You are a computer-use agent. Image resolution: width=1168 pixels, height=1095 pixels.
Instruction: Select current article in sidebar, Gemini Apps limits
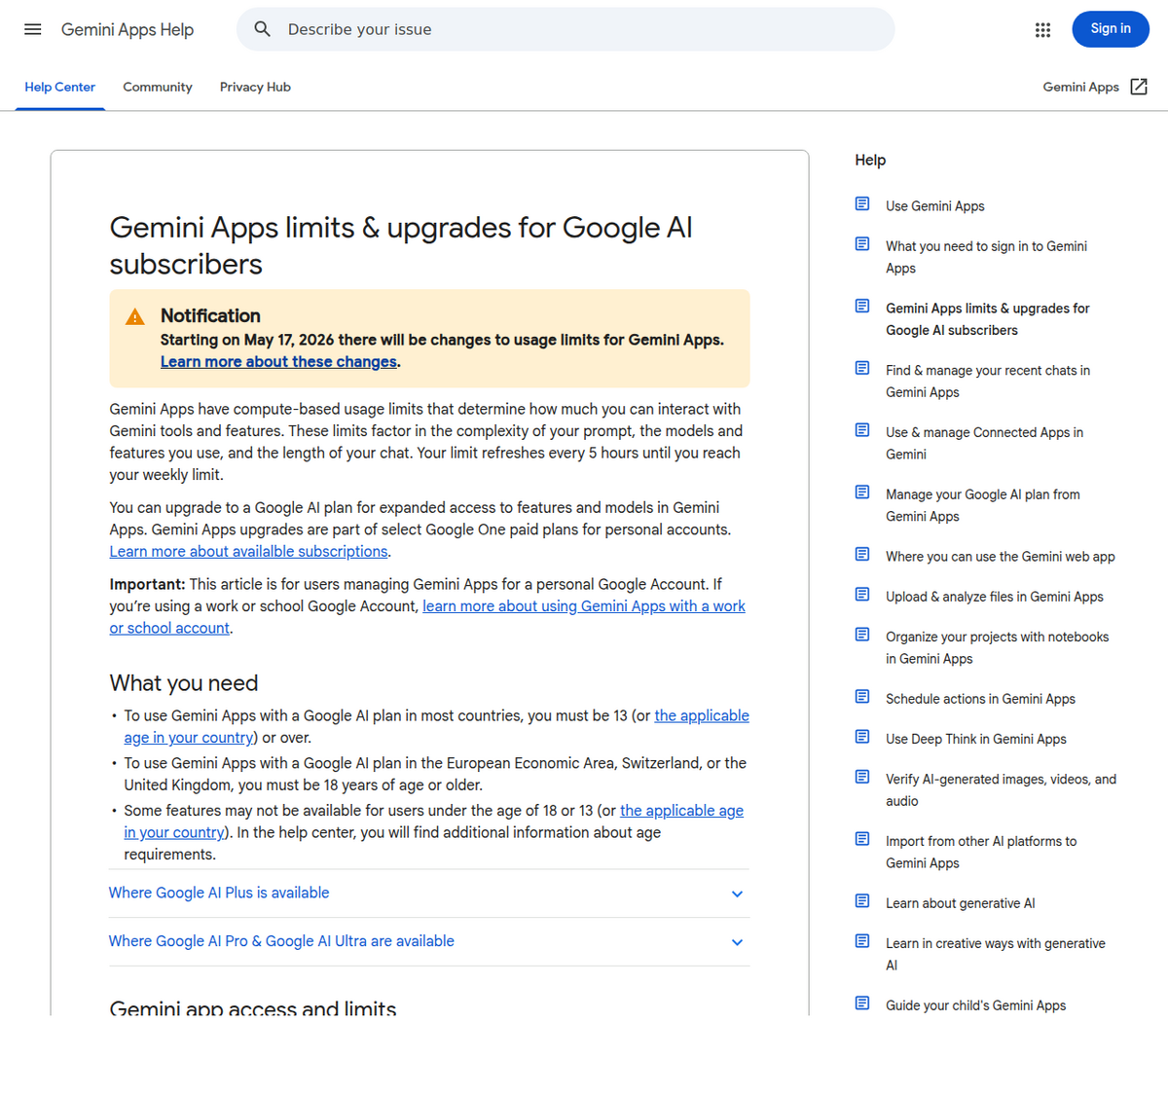point(987,319)
